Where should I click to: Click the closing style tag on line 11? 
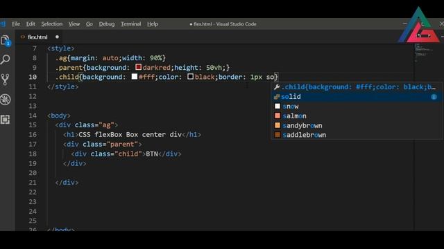(x=63, y=86)
